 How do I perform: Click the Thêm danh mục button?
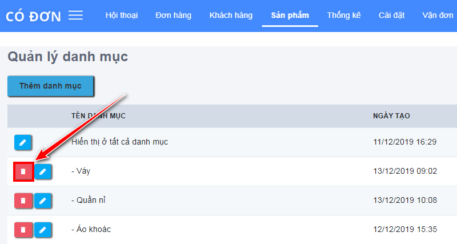point(50,86)
